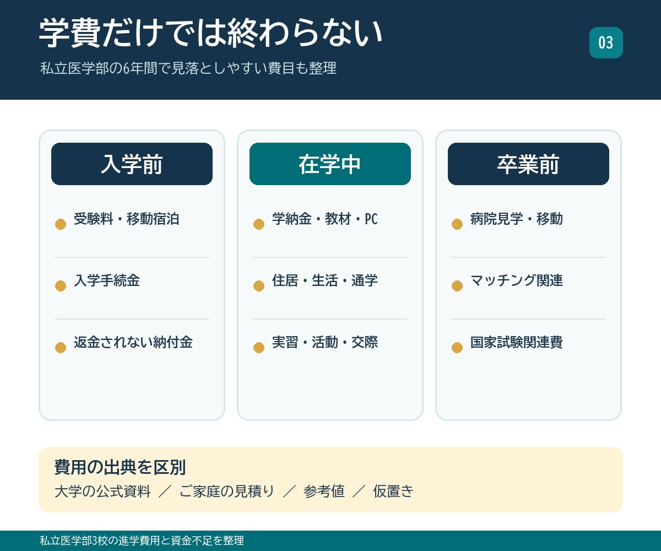Click the bullet dot beside 入学手続金
The image size is (661, 551).
61,286
